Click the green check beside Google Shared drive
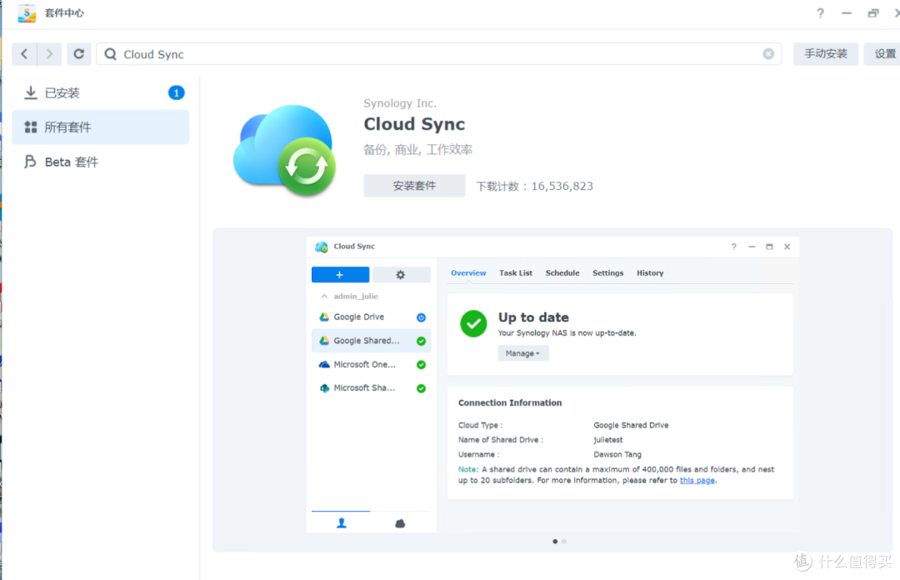The image size is (900, 580). point(421,340)
